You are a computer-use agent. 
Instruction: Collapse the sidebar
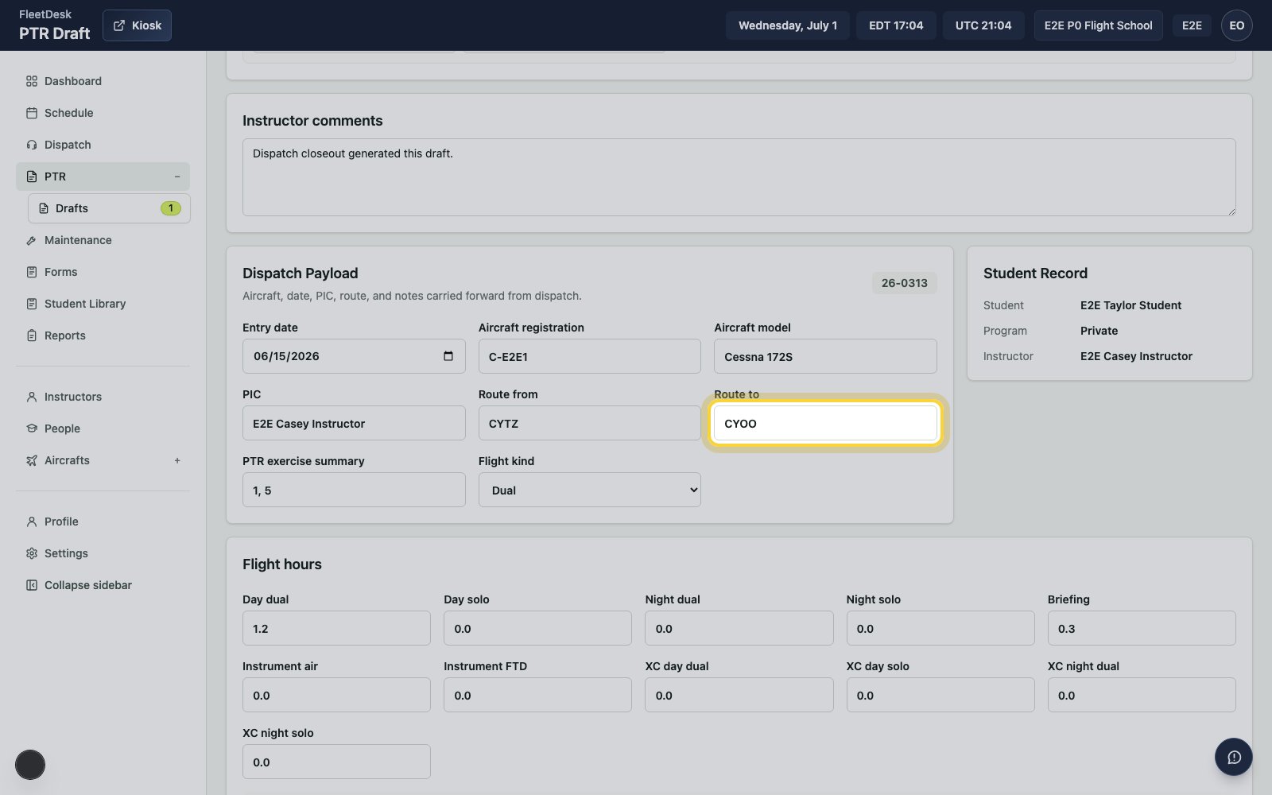pos(103,585)
